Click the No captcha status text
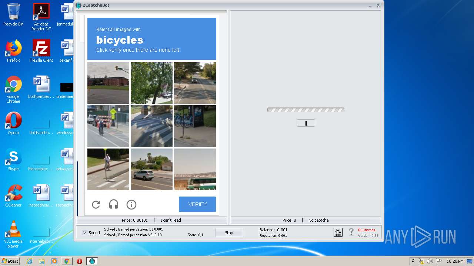Viewport: 474px width, 266px height. click(318, 220)
